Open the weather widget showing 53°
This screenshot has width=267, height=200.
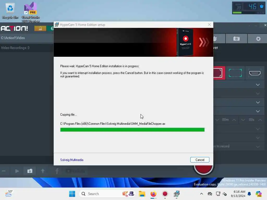pyautogui.click(x=9, y=193)
